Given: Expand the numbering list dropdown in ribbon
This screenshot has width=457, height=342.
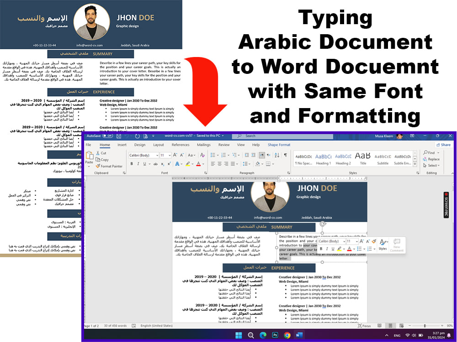Looking at the screenshot, I should 228,155.
